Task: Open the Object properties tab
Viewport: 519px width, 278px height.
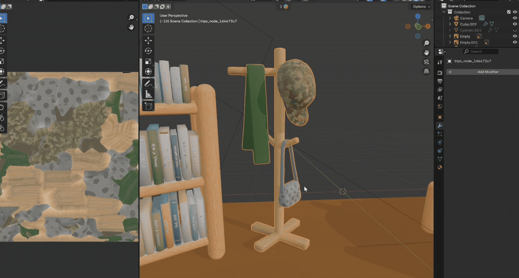Action: click(x=440, y=117)
